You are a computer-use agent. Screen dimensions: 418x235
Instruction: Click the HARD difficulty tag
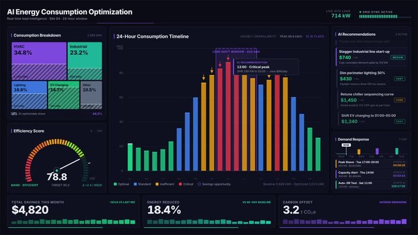pyautogui.click(x=400, y=100)
